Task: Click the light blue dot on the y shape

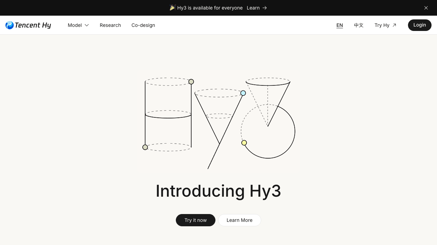Action: pos(243,93)
